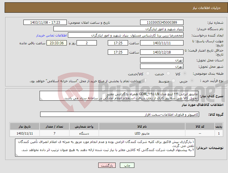Screen dimensions: 228x173
Task: Click the توضیحات خریدار label
Action: point(210,148)
